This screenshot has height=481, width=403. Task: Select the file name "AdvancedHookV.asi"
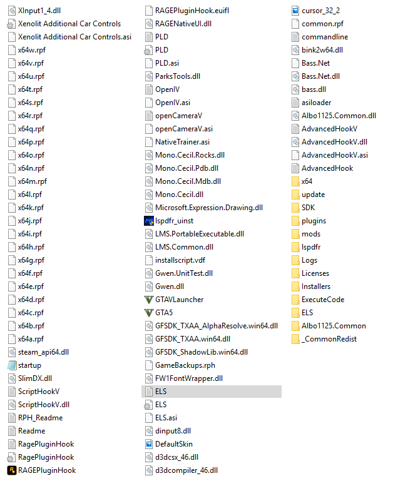[335, 155]
